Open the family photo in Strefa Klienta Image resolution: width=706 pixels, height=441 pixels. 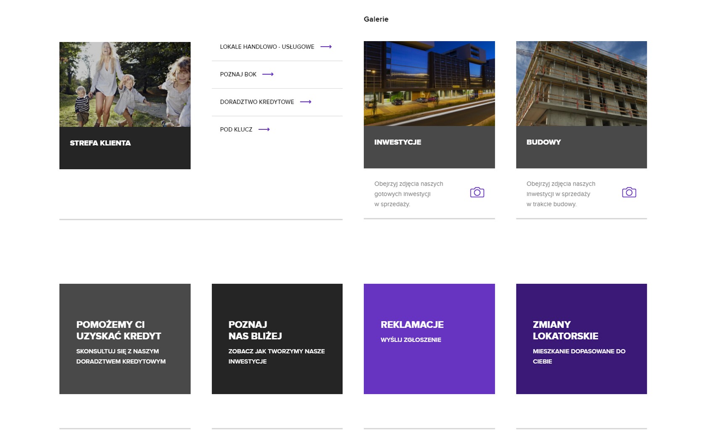(125, 84)
